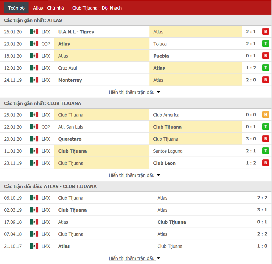Click Mexico flag on 06.10.19 row

point(34,198)
